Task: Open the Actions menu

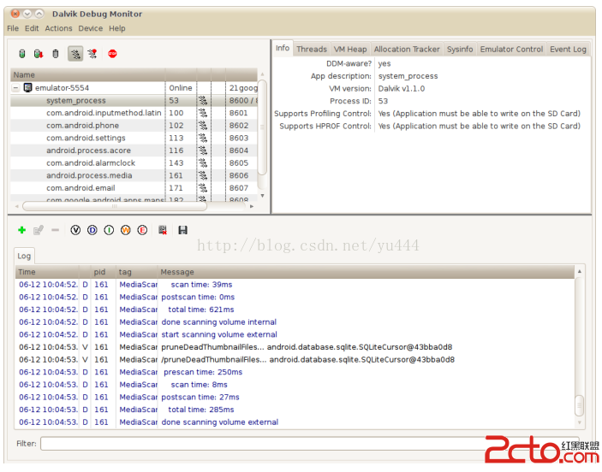Action: [58, 28]
